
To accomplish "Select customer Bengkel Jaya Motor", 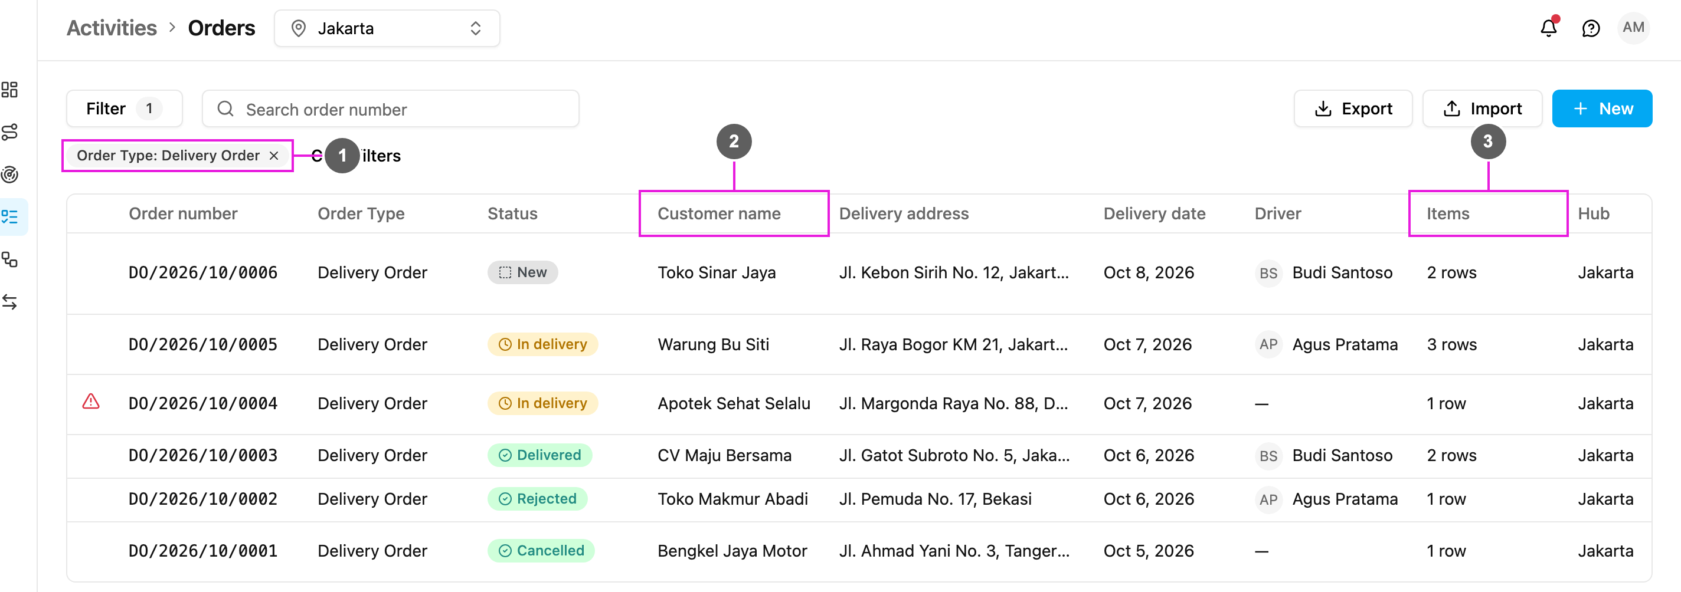I will pos(732,551).
